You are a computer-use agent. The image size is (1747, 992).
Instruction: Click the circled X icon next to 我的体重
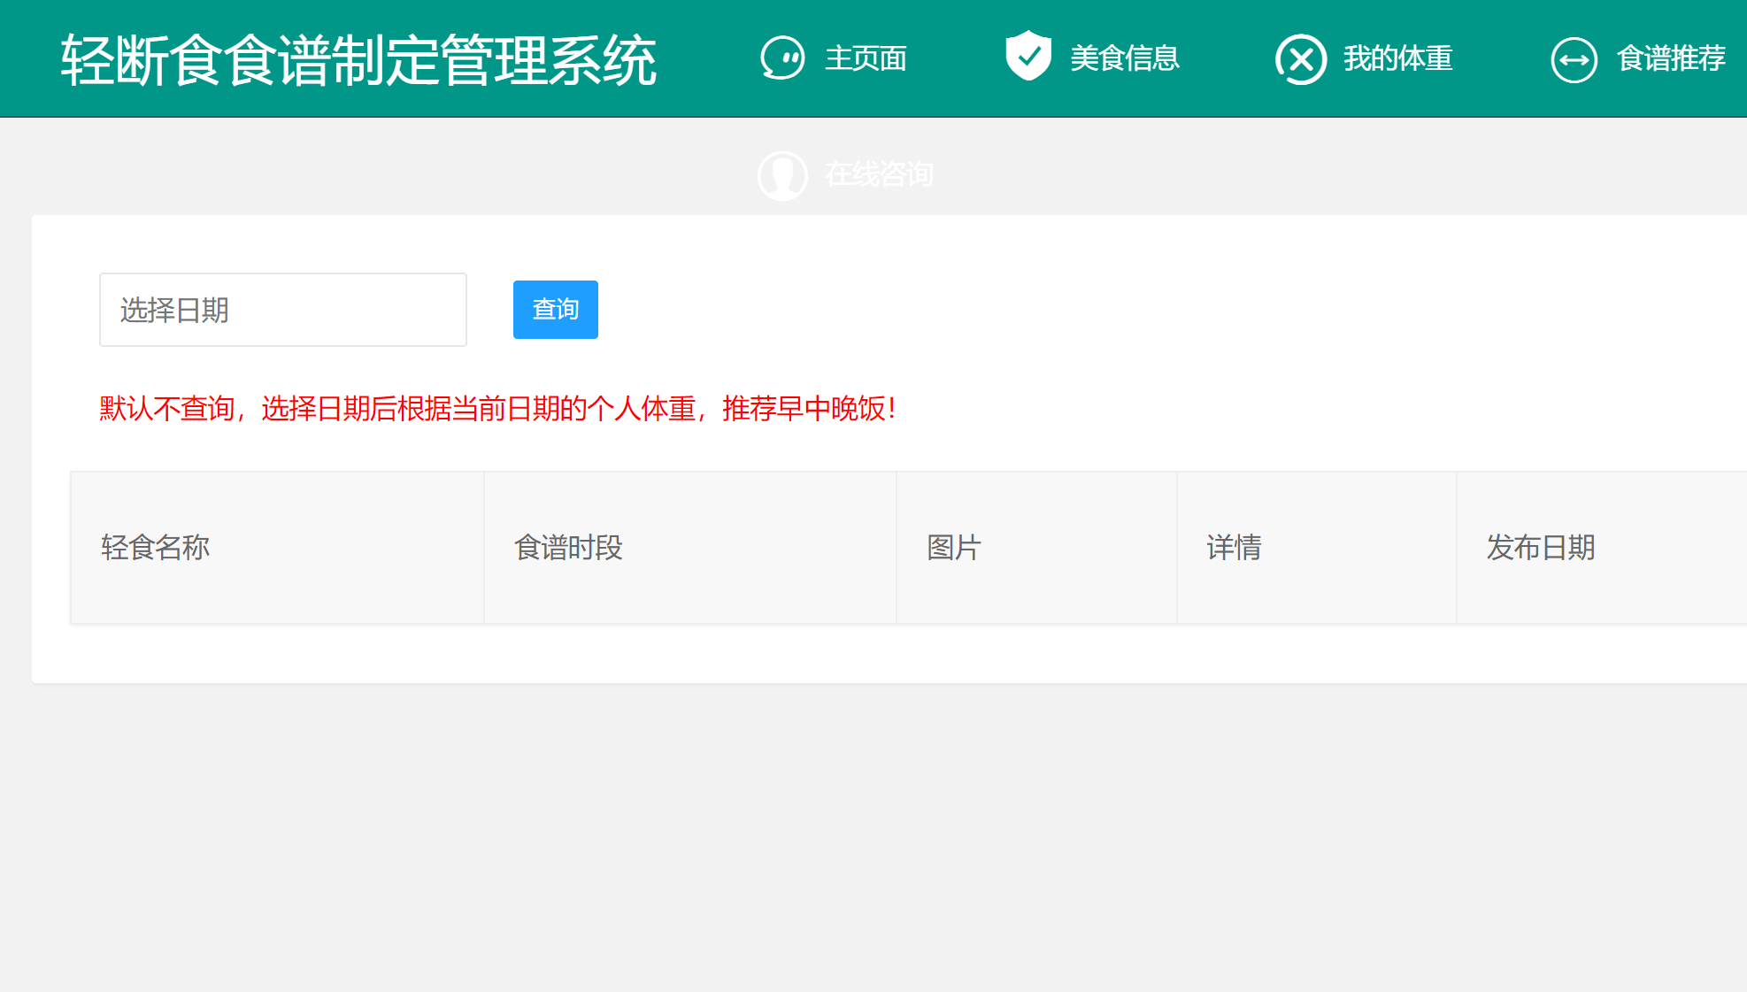tap(1300, 58)
